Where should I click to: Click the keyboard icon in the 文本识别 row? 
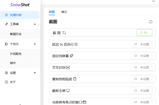point(135,67)
